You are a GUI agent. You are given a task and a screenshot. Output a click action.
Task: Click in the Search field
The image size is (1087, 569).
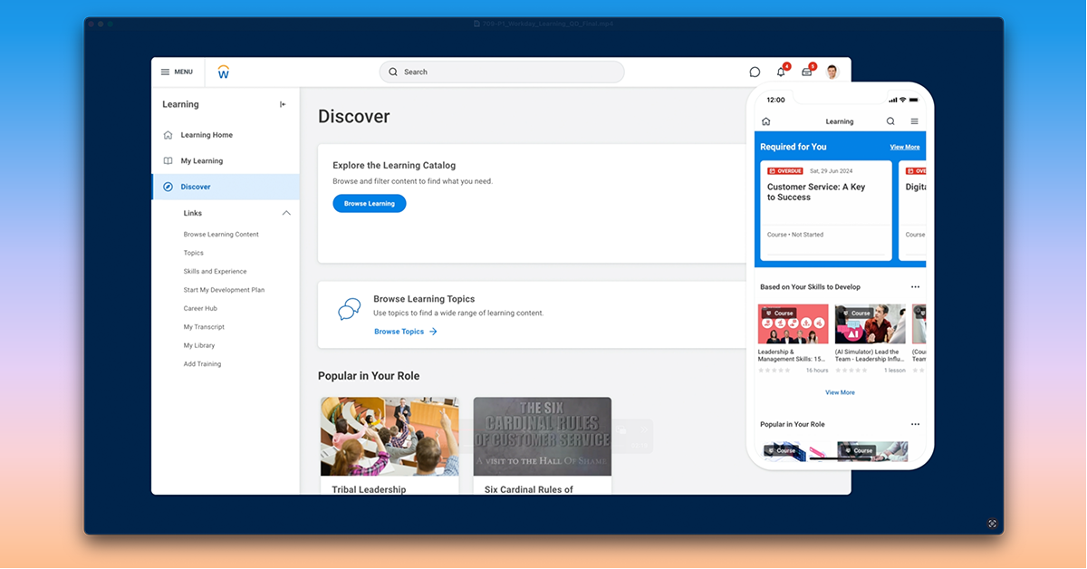(x=501, y=72)
